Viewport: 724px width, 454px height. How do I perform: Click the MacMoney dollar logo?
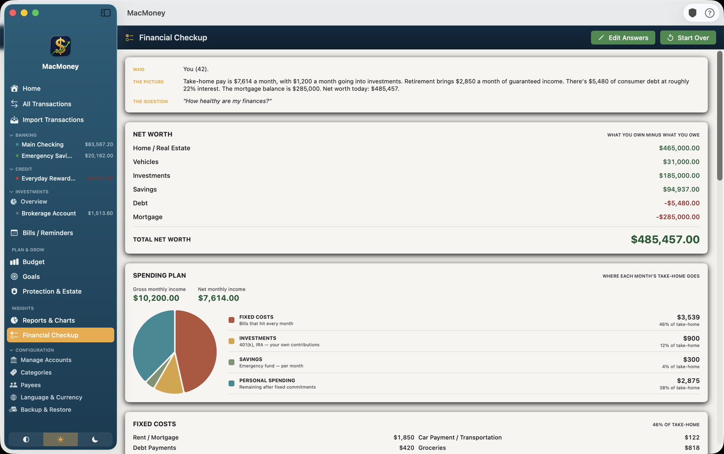point(61,46)
